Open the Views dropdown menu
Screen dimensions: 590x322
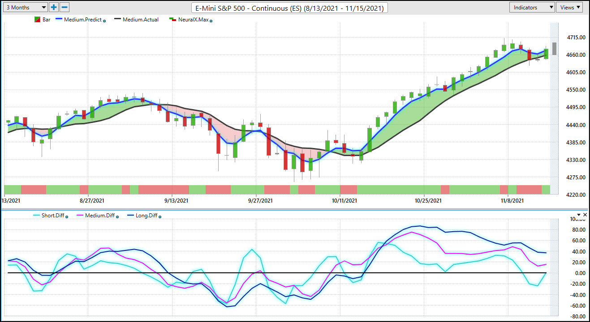pyautogui.click(x=569, y=7)
